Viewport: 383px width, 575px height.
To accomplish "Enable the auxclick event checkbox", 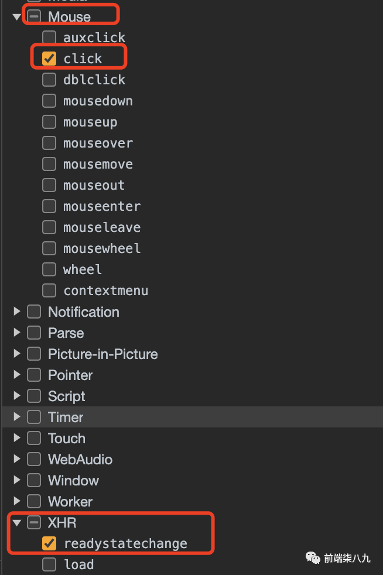I will [49, 37].
